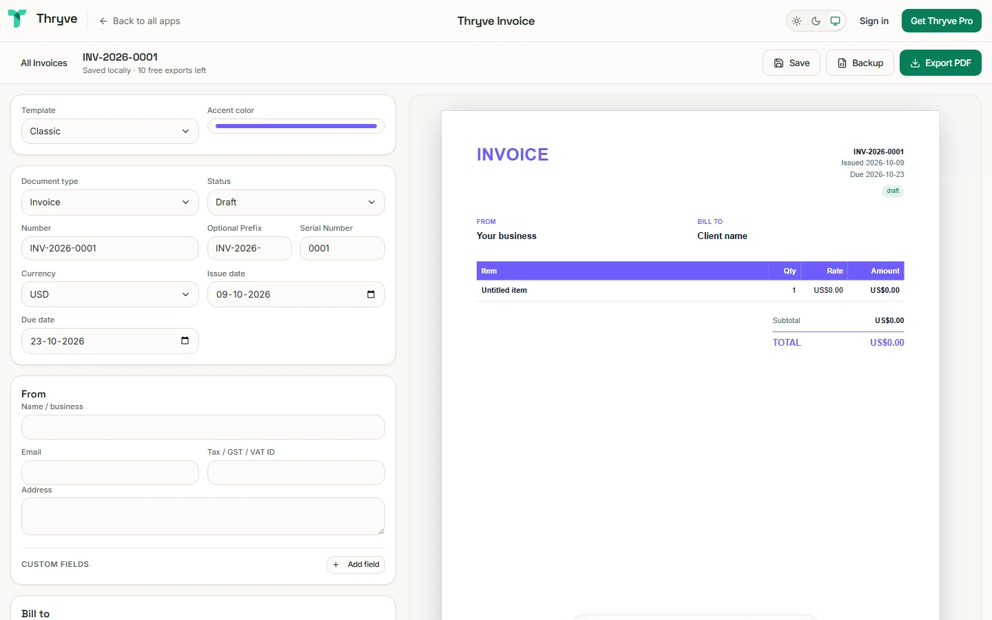Screen dimensions: 992x620
Task: Switch to dark theme moon icon
Action: click(816, 21)
